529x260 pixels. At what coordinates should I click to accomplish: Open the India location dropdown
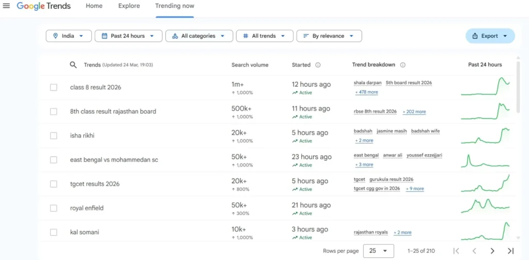point(69,36)
